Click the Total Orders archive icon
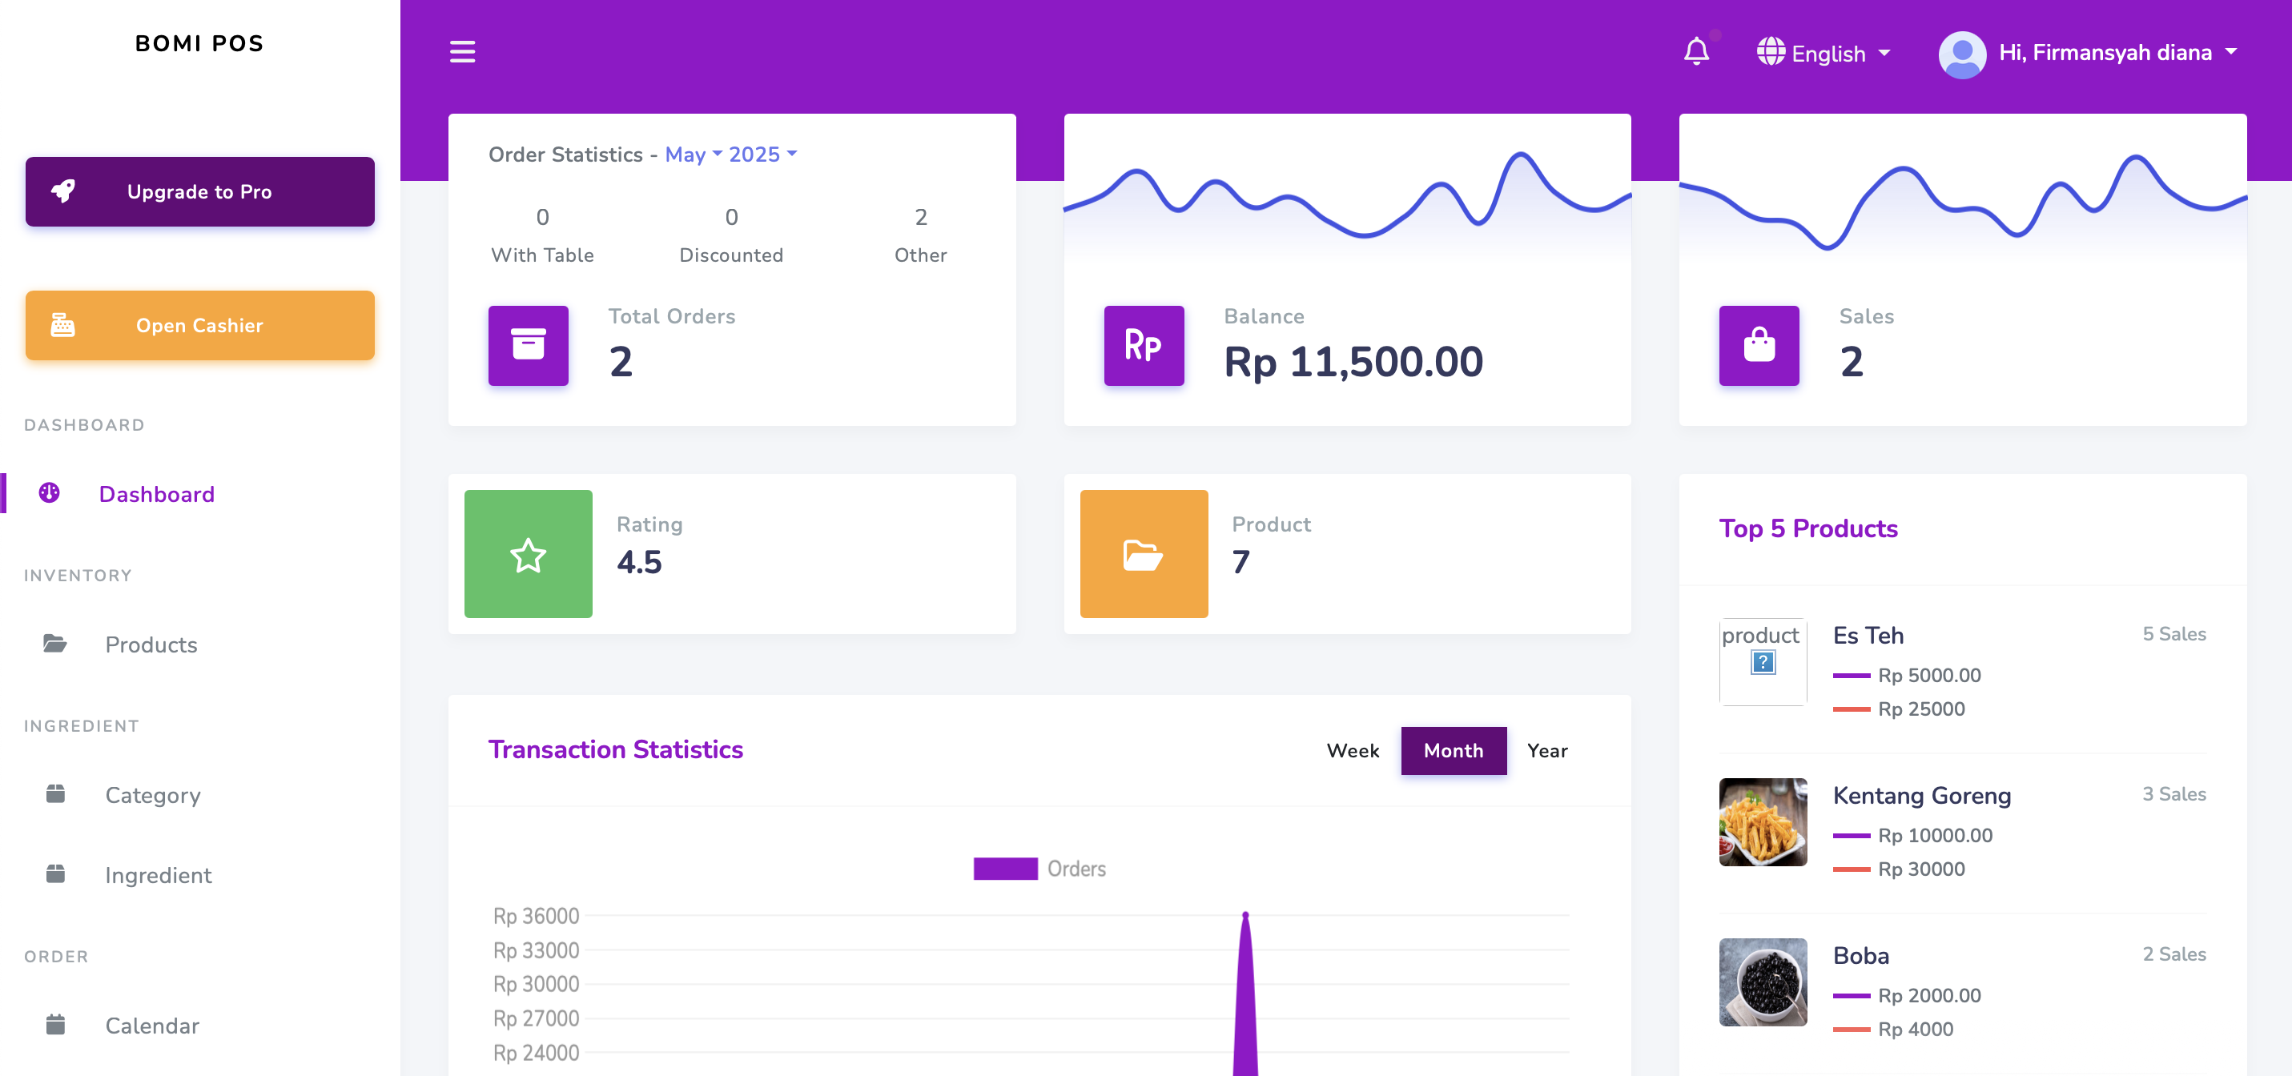 pos(528,345)
